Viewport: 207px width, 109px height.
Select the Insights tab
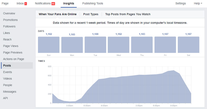tap(69, 3)
